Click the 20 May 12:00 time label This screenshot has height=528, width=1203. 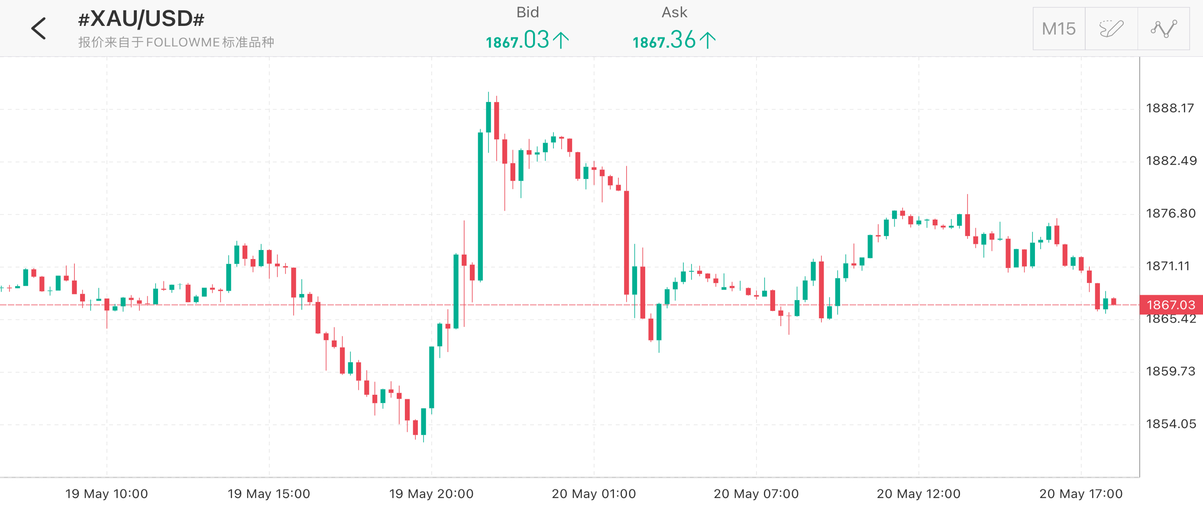coord(918,493)
